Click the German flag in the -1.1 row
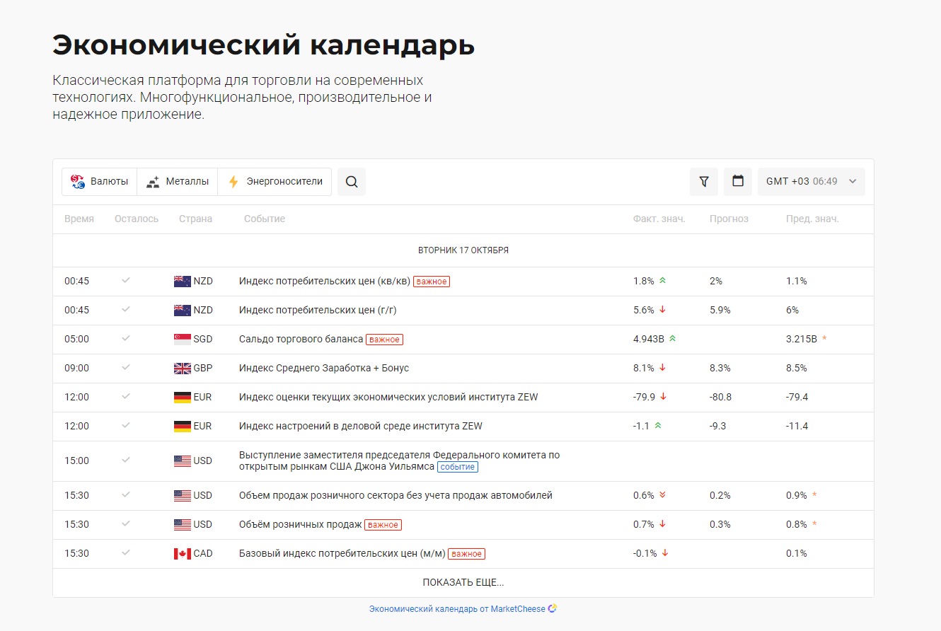Viewport: 941px width, 631px height. tap(182, 427)
